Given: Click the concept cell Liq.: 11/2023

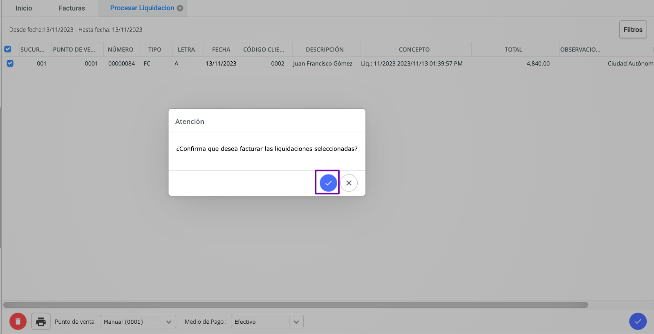Looking at the screenshot, I should (412, 64).
